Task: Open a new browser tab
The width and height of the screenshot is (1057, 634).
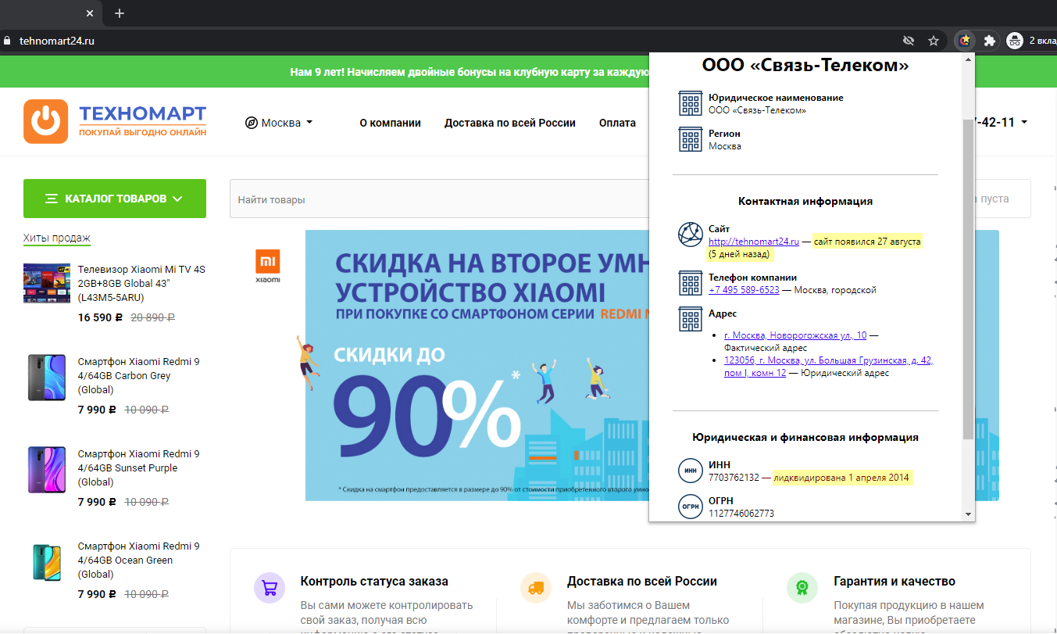Action: tap(120, 13)
